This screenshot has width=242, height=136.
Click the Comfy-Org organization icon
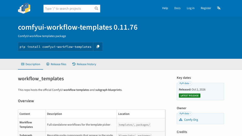[181, 120]
